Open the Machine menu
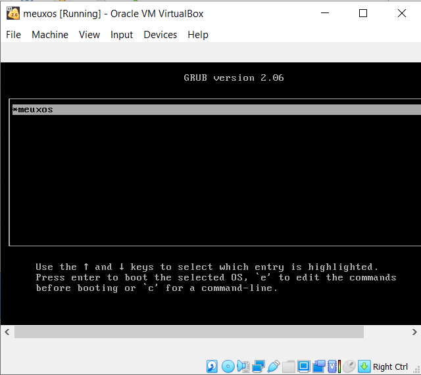 (x=50, y=35)
